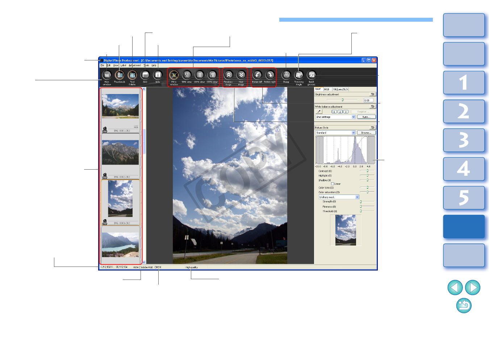Show the Grid overlay using toolbar icon
The width and height of the screenshot is (489, 345).
[145, 75]
